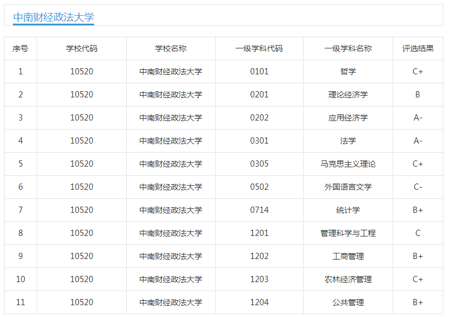Click school name in the 统计学 row
This screenshot has height=317, width=449.
[x=171, y=210]
